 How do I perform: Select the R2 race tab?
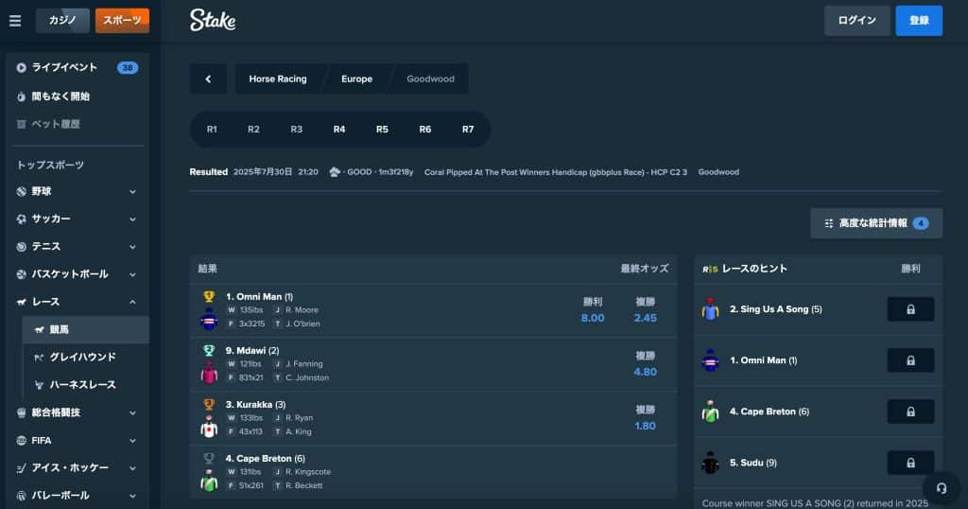pos(253,129)
